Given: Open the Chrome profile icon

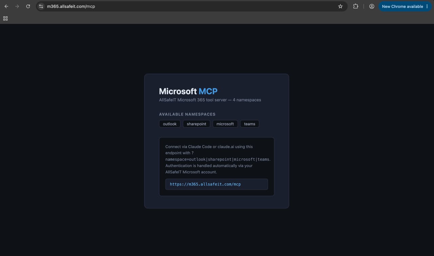Looking at the screenshot, I should click(372, 6).
